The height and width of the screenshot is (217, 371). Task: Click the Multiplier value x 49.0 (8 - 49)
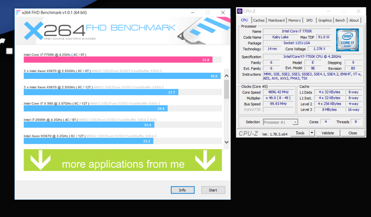[x=278, y=98]
